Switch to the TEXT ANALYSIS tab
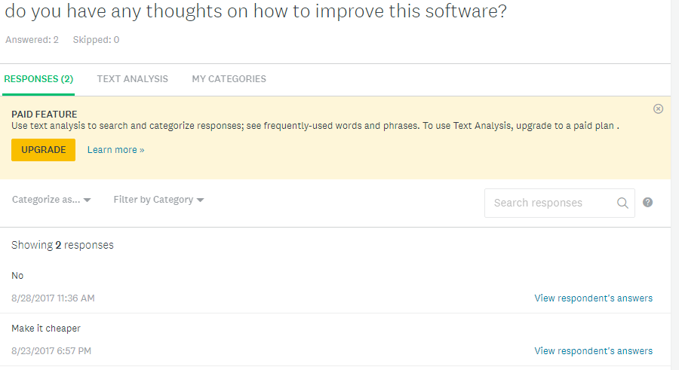This screenshot has height=370, width=679. click(x=132, y=79)
